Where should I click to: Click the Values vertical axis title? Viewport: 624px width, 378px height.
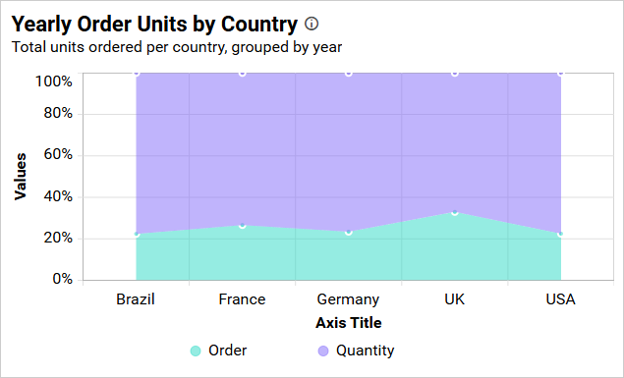(20, 176)
